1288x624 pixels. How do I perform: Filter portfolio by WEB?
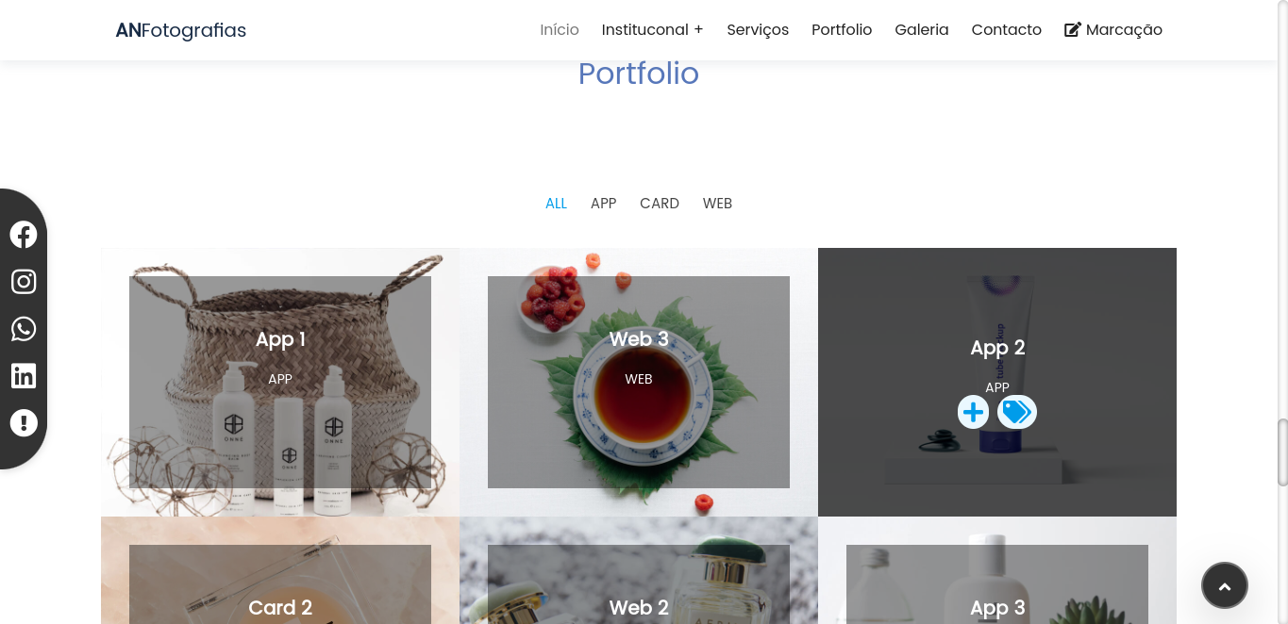(717, 204)
